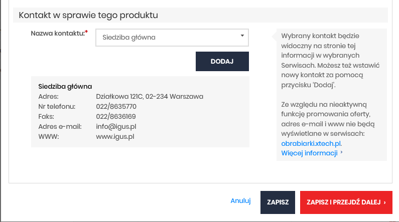Click the website www.igus.pl text
Screen dimensions: 399x222
pyautogui.click(x=115, y=136)
